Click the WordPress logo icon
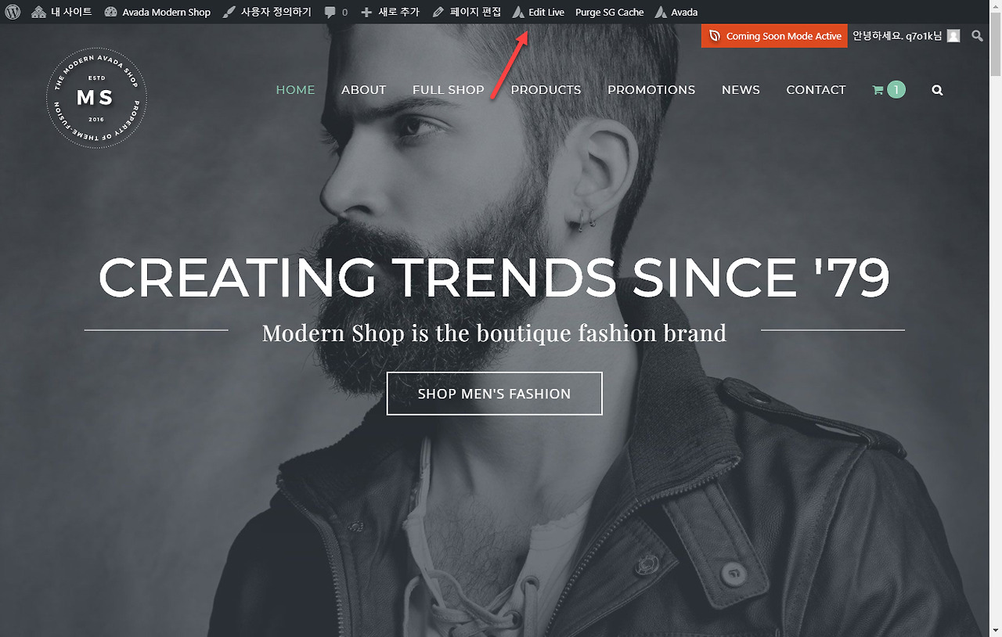Viewport: 1002px width, 637px height. point(13,12)
